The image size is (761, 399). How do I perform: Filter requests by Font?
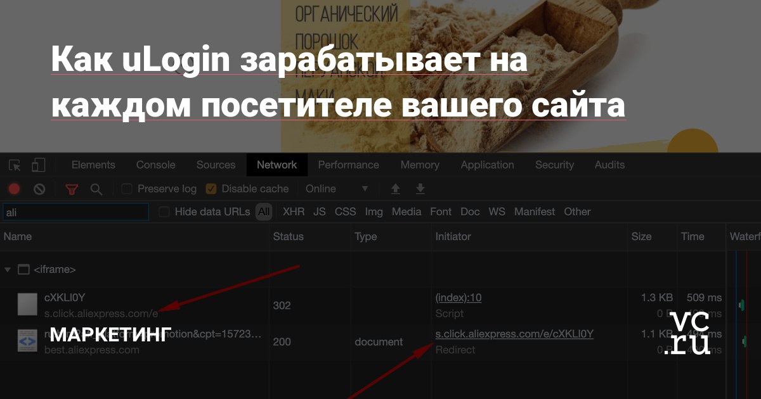coord(441,212)
